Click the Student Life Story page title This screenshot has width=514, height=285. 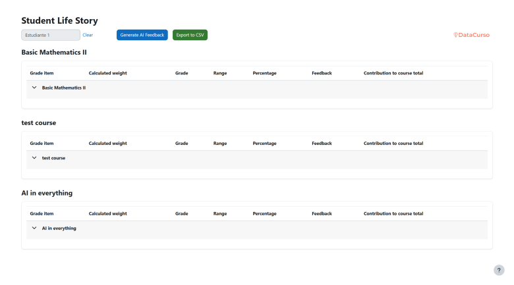click(59, 21)
